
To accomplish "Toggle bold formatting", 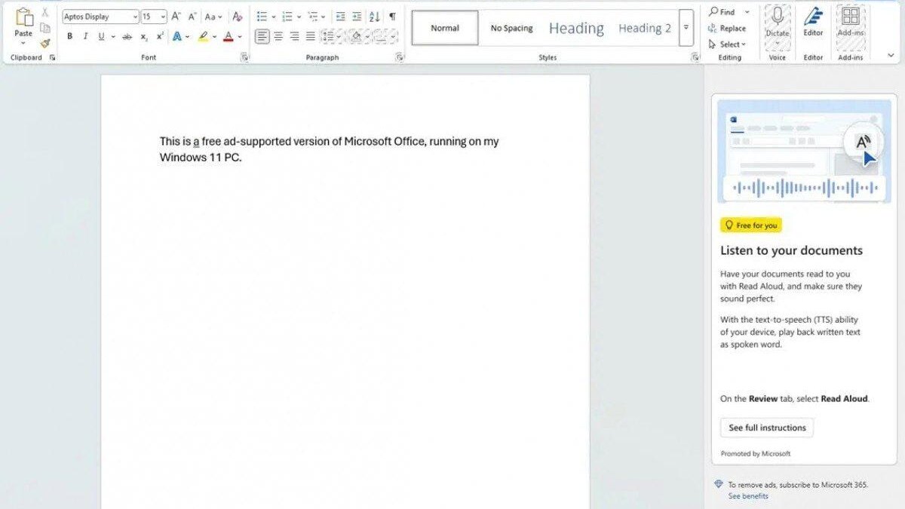I will (69, 35).
